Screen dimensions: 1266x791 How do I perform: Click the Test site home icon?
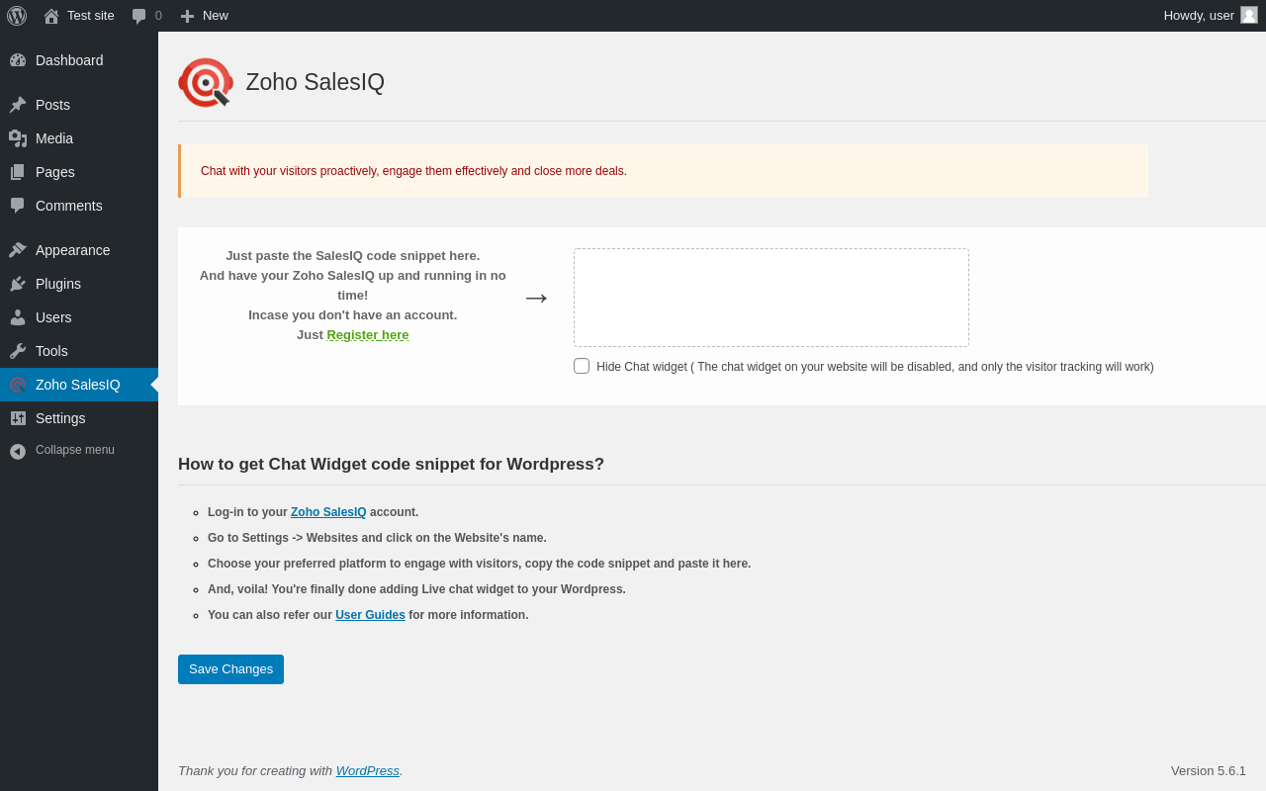[x=51, y=16]
